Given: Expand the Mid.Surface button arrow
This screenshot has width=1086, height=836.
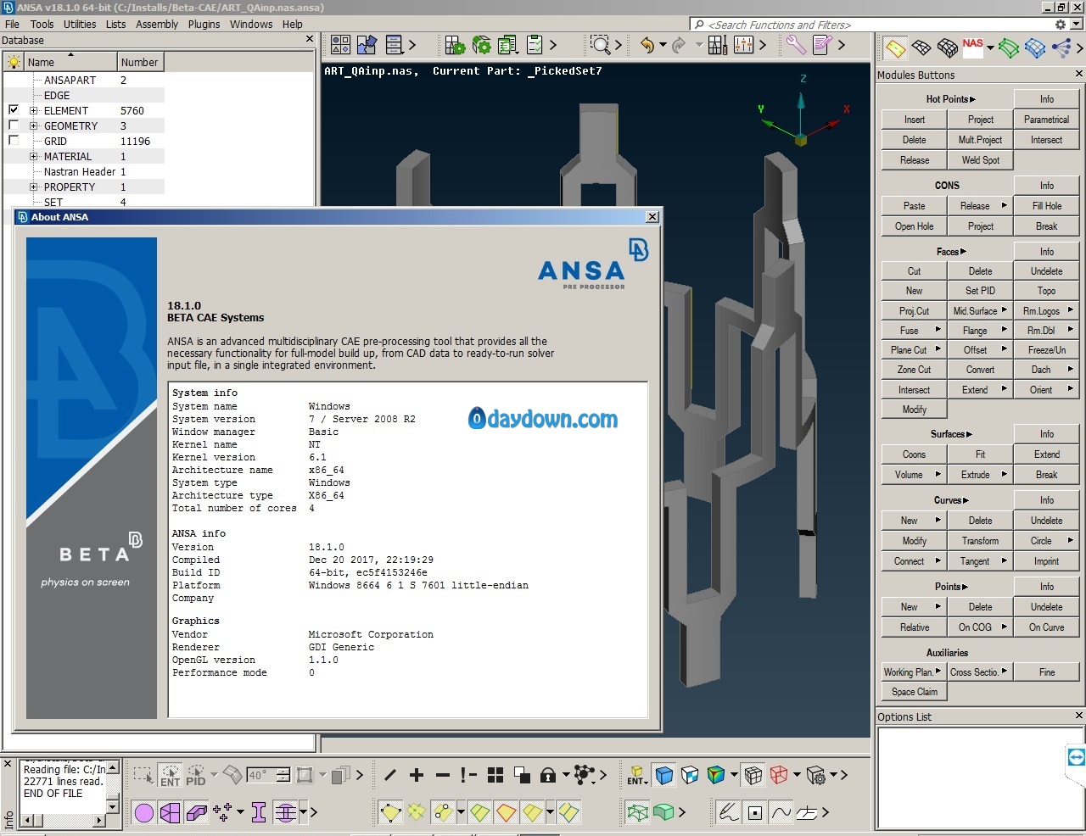Looking at the screenshot, I should click(1005, 310).
